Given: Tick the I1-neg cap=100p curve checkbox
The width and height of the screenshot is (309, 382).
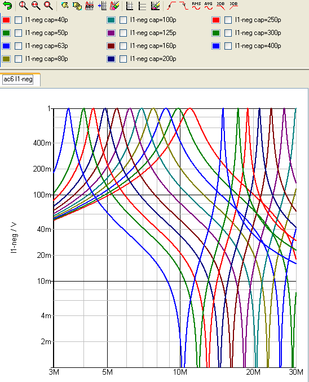Looking at the screenshot, I should click(123, 20).
